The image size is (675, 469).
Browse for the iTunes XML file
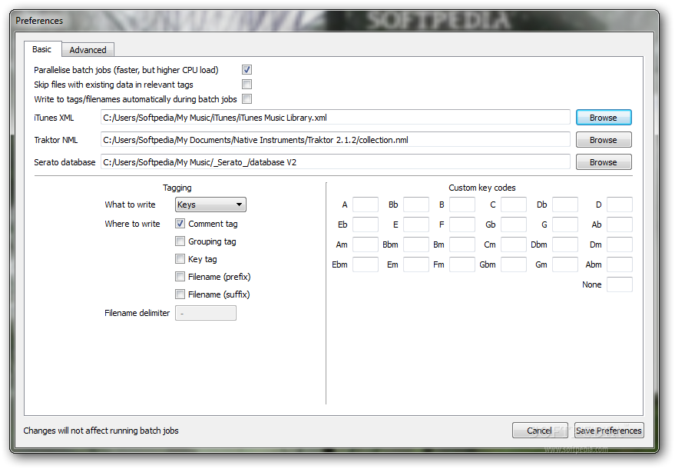604,118
